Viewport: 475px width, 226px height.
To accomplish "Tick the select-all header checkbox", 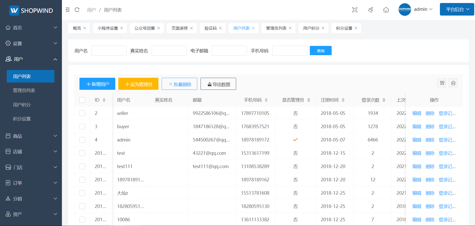I will coord(82,100).
